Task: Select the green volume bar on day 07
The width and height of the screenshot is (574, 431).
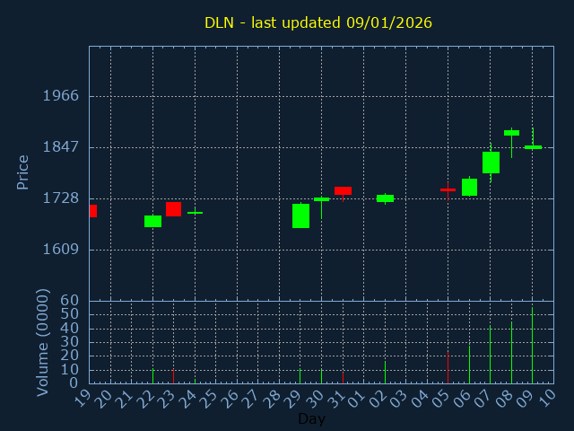Action: coord(491,355)
